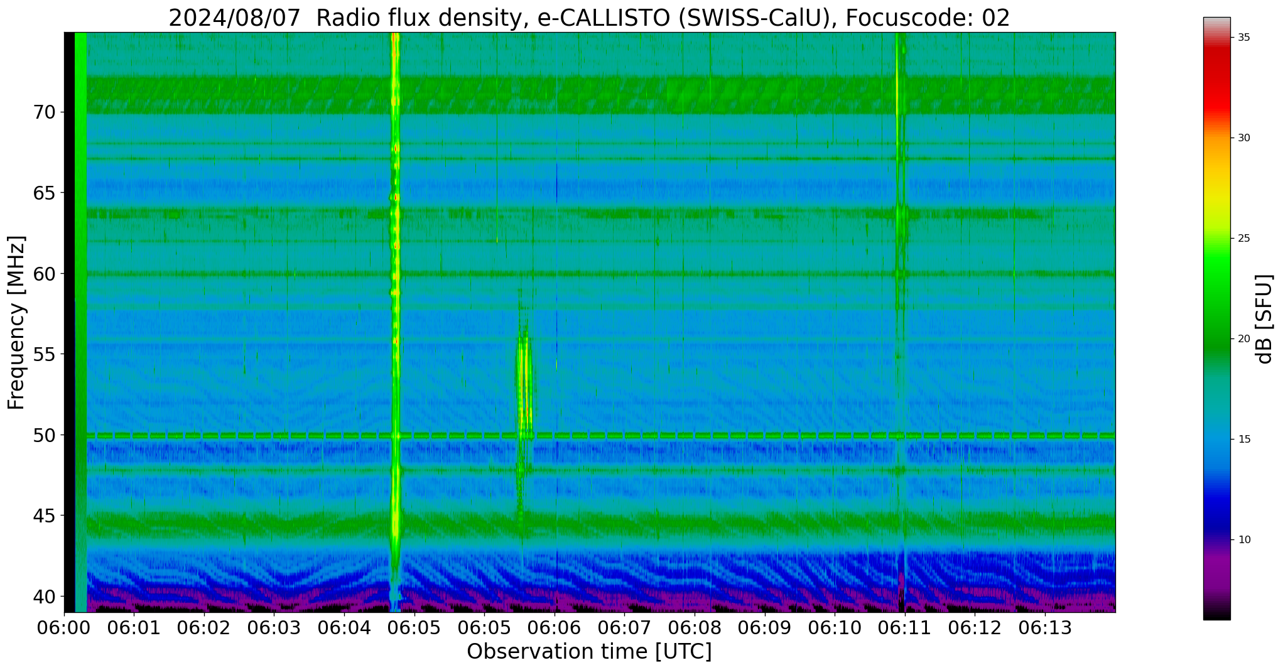Click the 06:07 time tick label

[x=624, y=628]
